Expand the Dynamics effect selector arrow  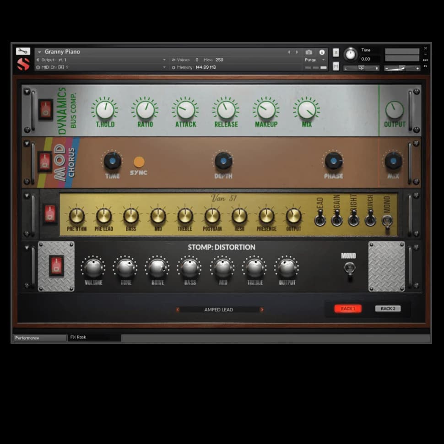tap(27, 92)
